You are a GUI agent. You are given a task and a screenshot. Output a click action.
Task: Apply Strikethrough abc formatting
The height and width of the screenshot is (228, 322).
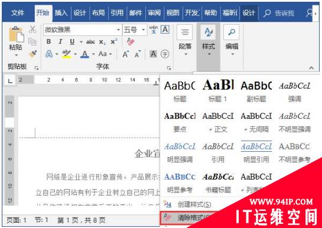pos(90,42)
